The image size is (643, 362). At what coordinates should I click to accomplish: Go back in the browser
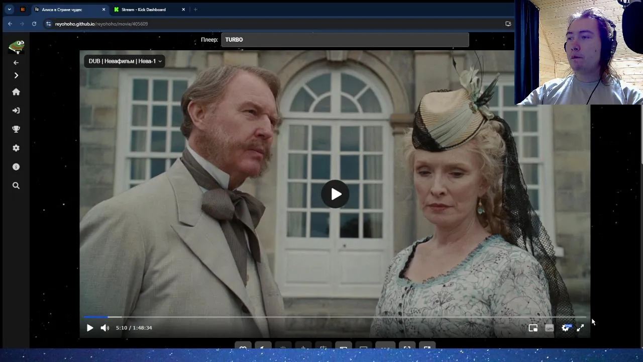coord(10,24)
